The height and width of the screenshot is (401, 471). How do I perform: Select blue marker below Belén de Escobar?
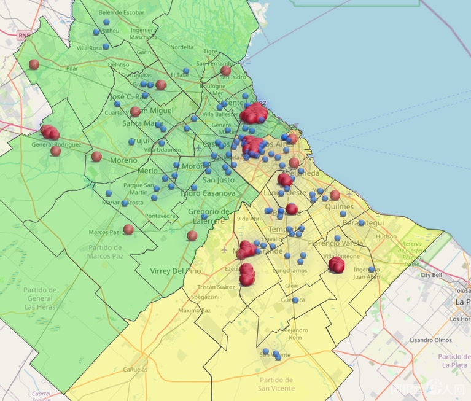106,22
